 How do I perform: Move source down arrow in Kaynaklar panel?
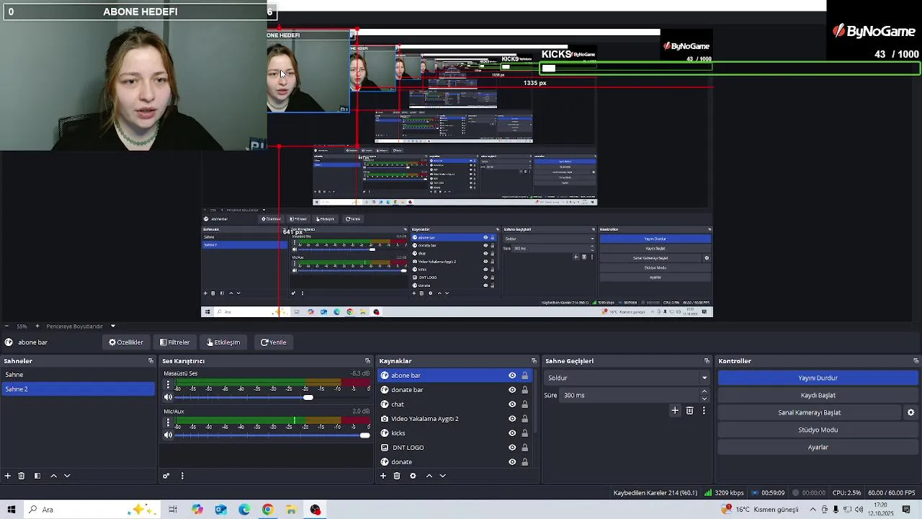coord(443,476)
